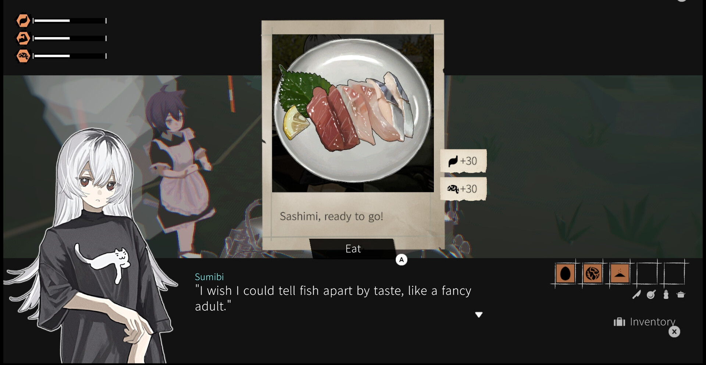Click the A button prompt under Eat
Image resolution: width=706 pixels, height=365 pixels.
coord(402,260)
